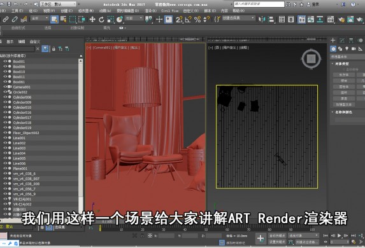This screenshot has width=365, height=248.
Task: Open the Rendered Frame Window icon
Action: click(x=350, y=19)
